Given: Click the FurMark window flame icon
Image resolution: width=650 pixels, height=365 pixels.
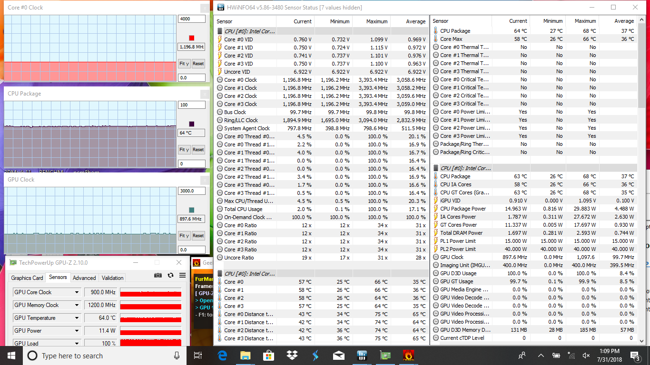Looking at the screenshot, I should click(196, 262).
